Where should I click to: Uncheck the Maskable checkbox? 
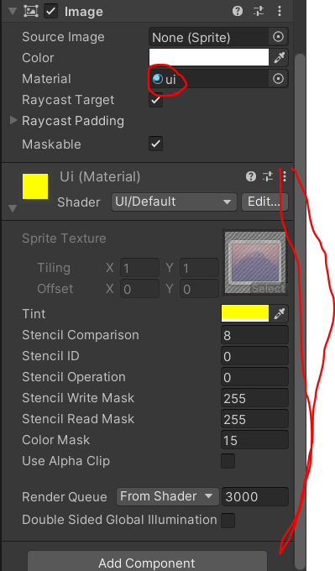[x=155, y=144]
